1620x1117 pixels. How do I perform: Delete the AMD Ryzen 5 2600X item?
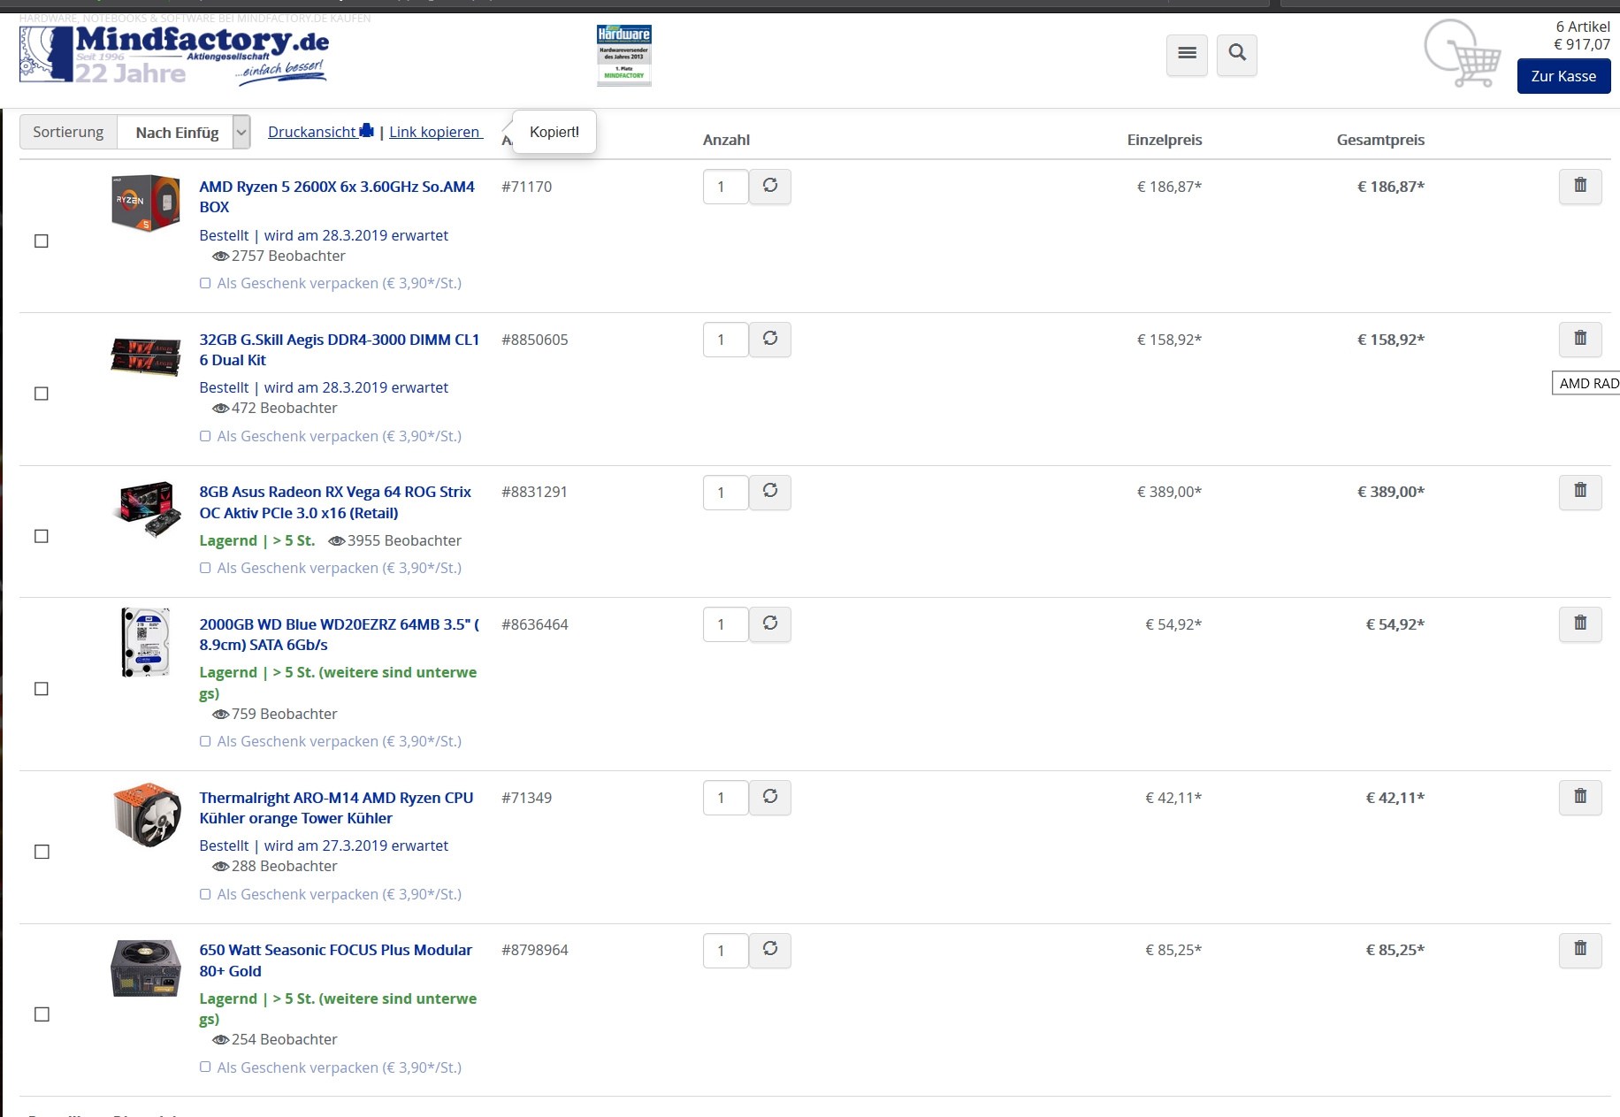point(1580,186)
